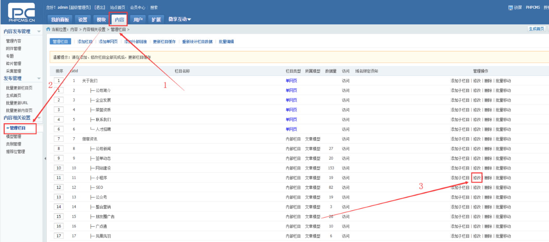Open 模型管理 in the sidebar
This screenshot has height=242, width=549.
click(x=13, y=136)
